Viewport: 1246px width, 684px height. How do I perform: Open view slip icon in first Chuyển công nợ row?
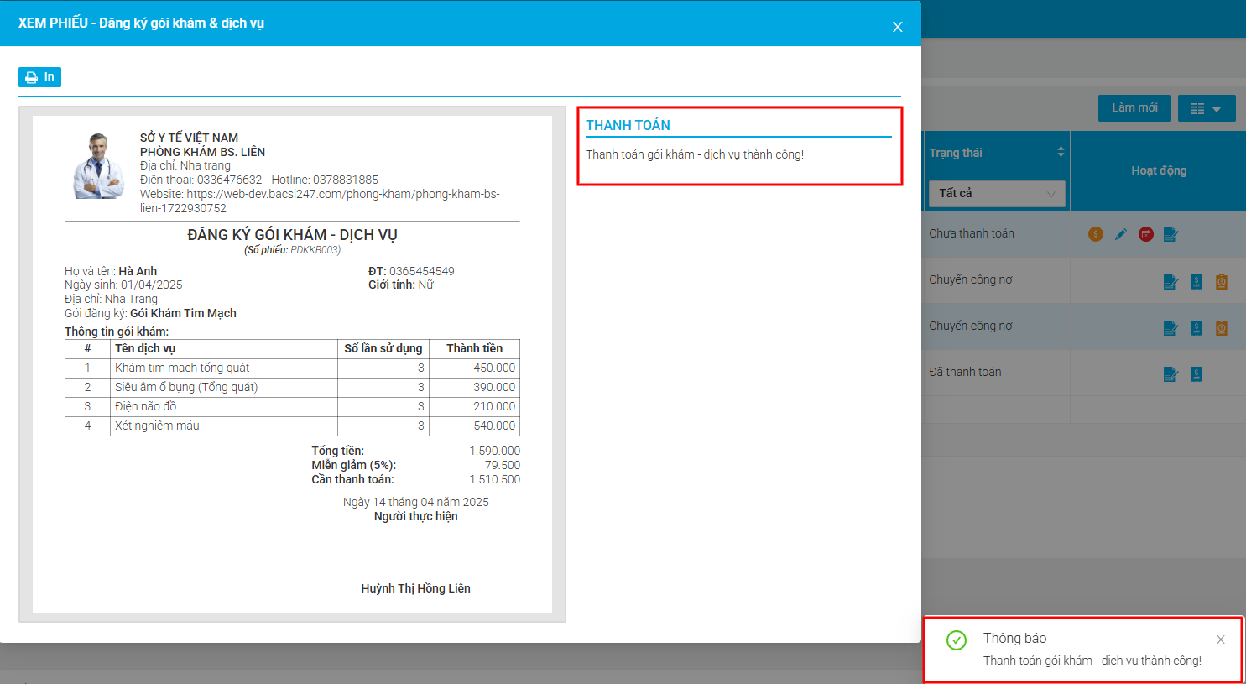coord(1171,282)
